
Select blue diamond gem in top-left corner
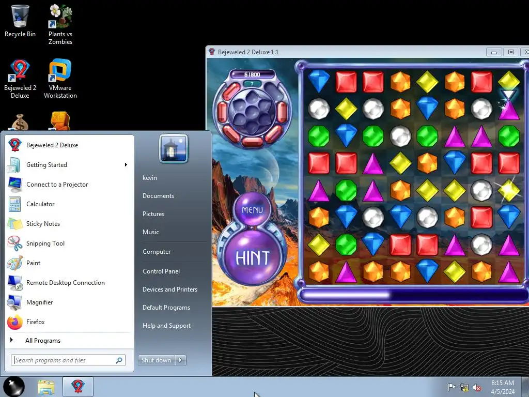(319, 81)
